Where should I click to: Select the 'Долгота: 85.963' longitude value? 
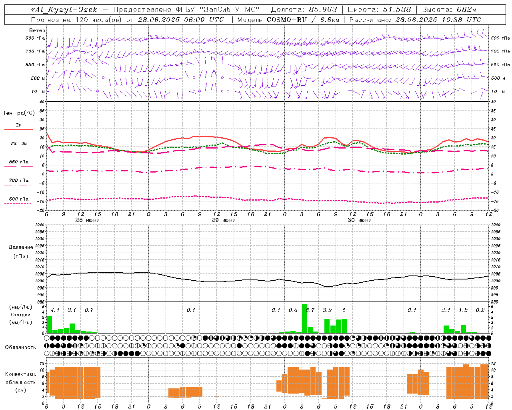point(304,10)
